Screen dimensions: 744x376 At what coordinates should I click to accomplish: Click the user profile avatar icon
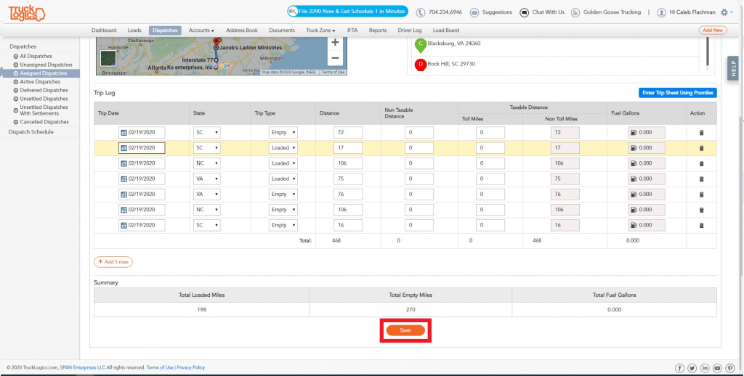click(661, 13)
